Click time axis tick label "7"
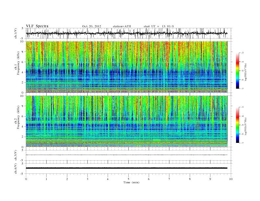The width and height of the screenshot is (260, 201). tap(169, 179)
